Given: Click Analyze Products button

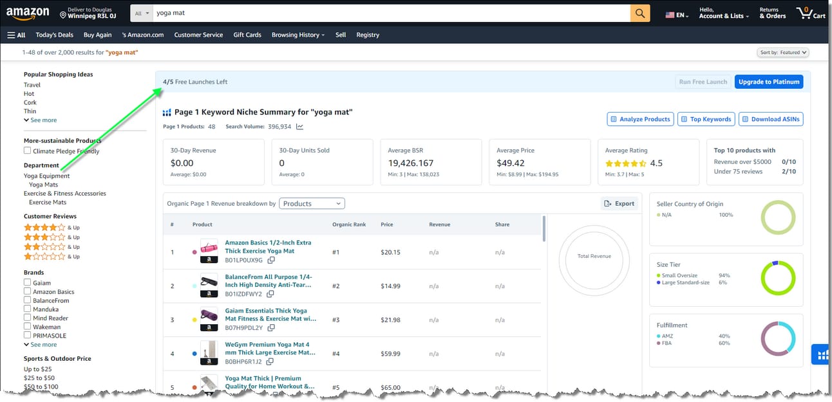Looking at the screenshot, I should coord(640,119).
